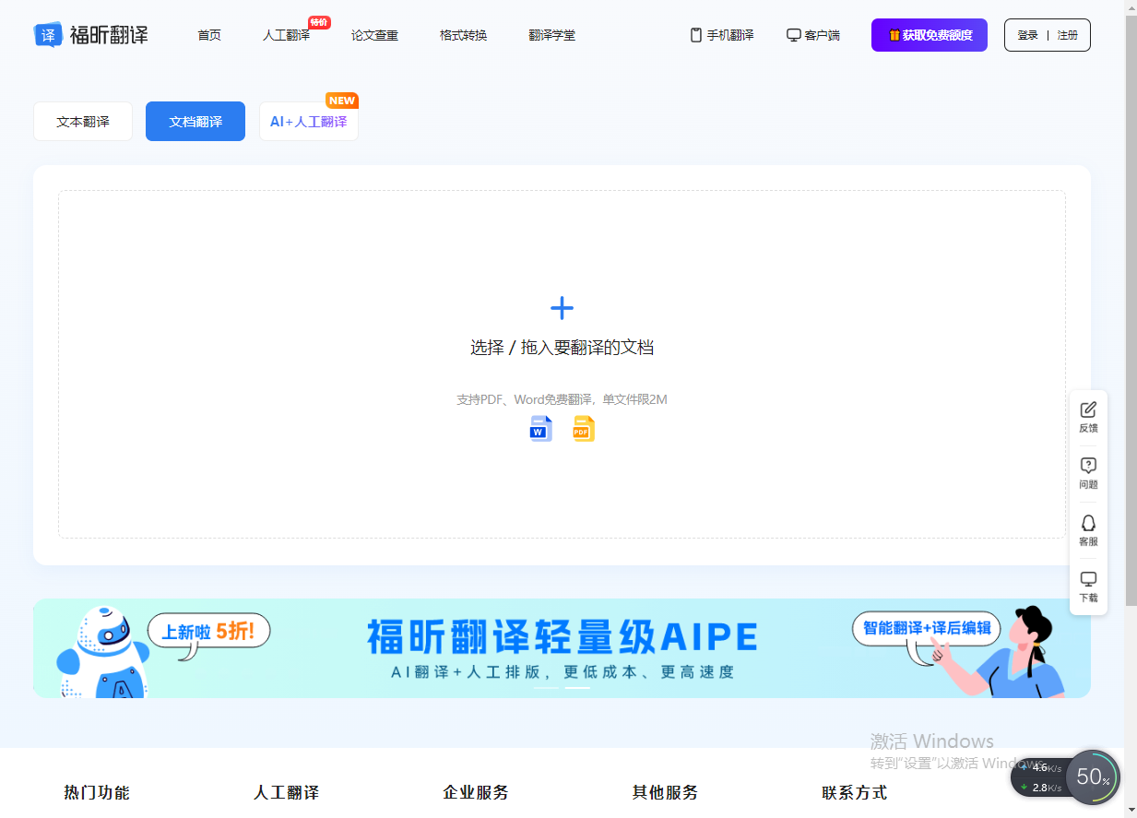Select the second banner carousel indicator
Image resolution: width=1137 pixels, height=818 pixels.
click(x=577, y=688)
